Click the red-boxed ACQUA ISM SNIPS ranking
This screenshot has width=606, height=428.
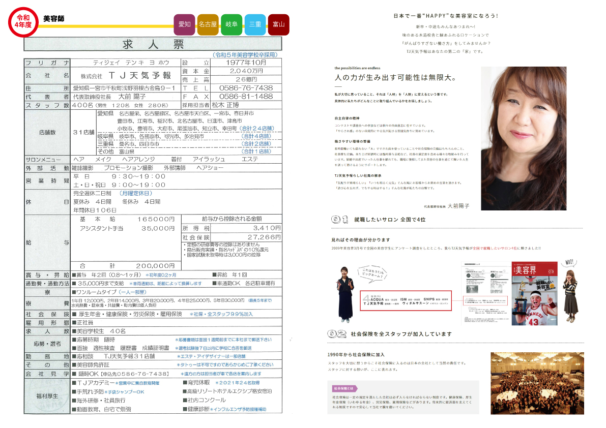click(x=406, y=300)
